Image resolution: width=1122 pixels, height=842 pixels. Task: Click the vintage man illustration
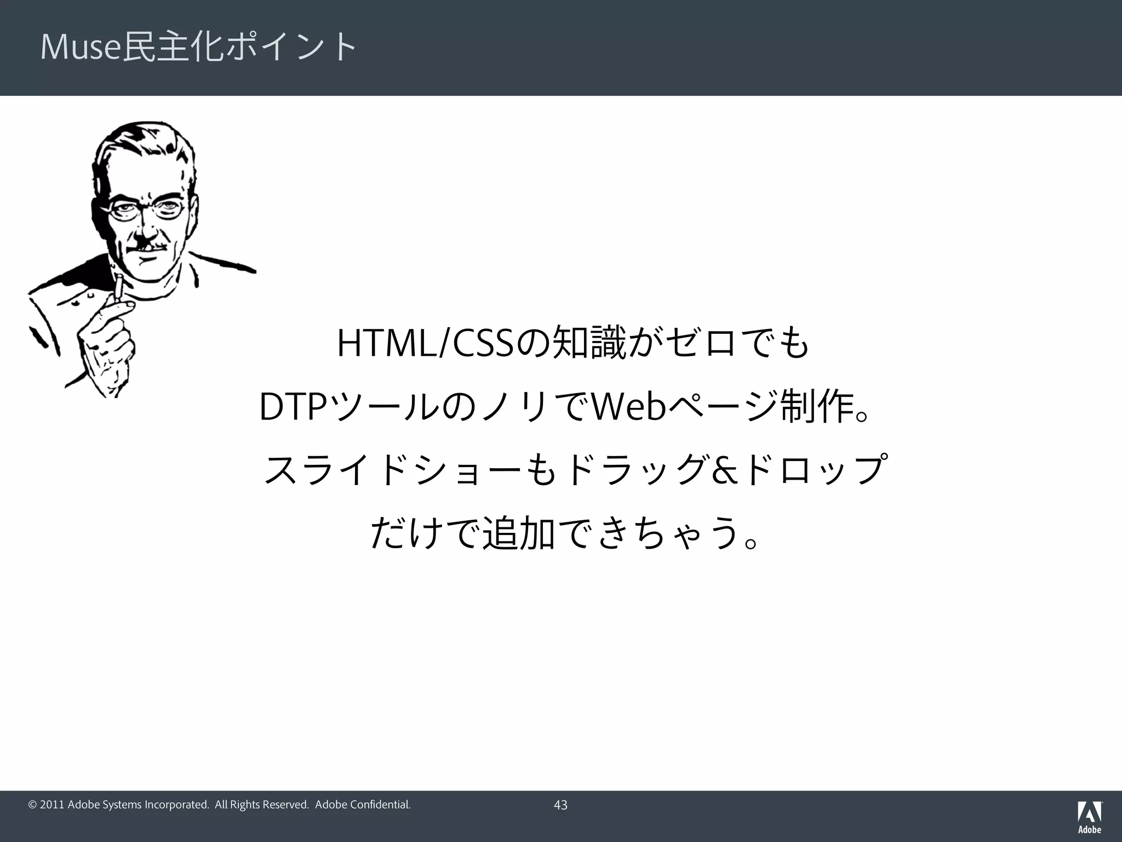141,260
